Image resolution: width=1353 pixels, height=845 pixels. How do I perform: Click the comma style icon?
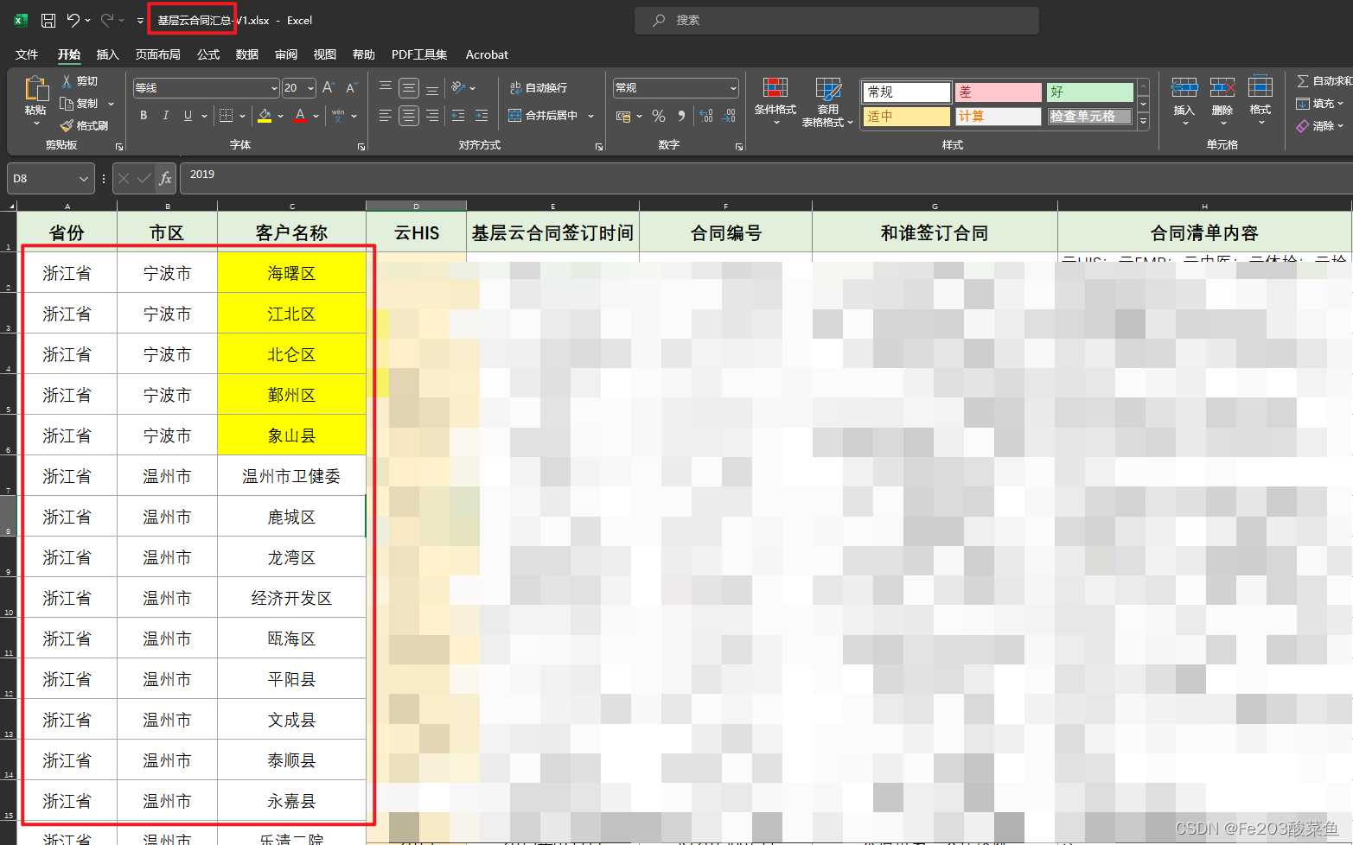[681, 116]
